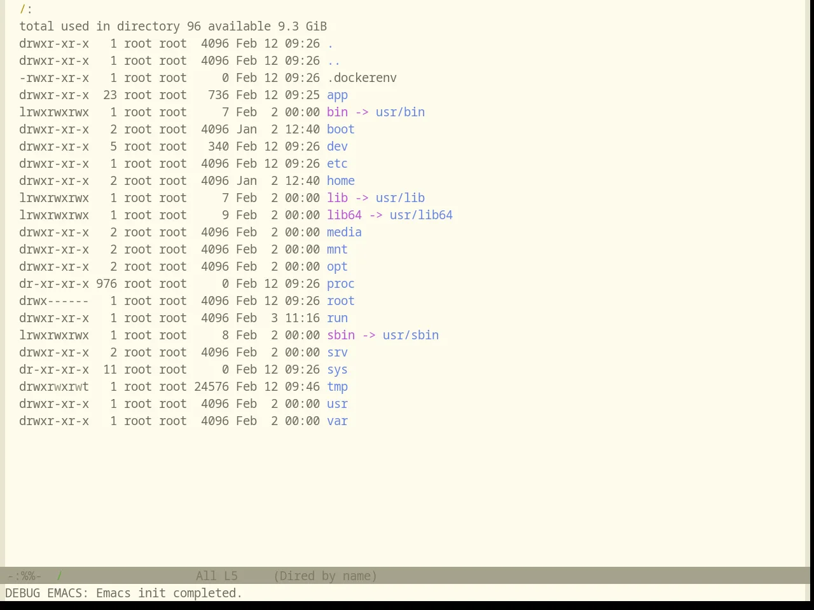Click the 736 size of app

(x=218, y=95)
